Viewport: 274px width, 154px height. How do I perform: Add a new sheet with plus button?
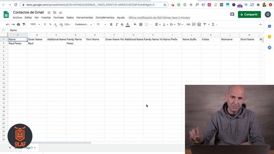[x=10, y=148]
